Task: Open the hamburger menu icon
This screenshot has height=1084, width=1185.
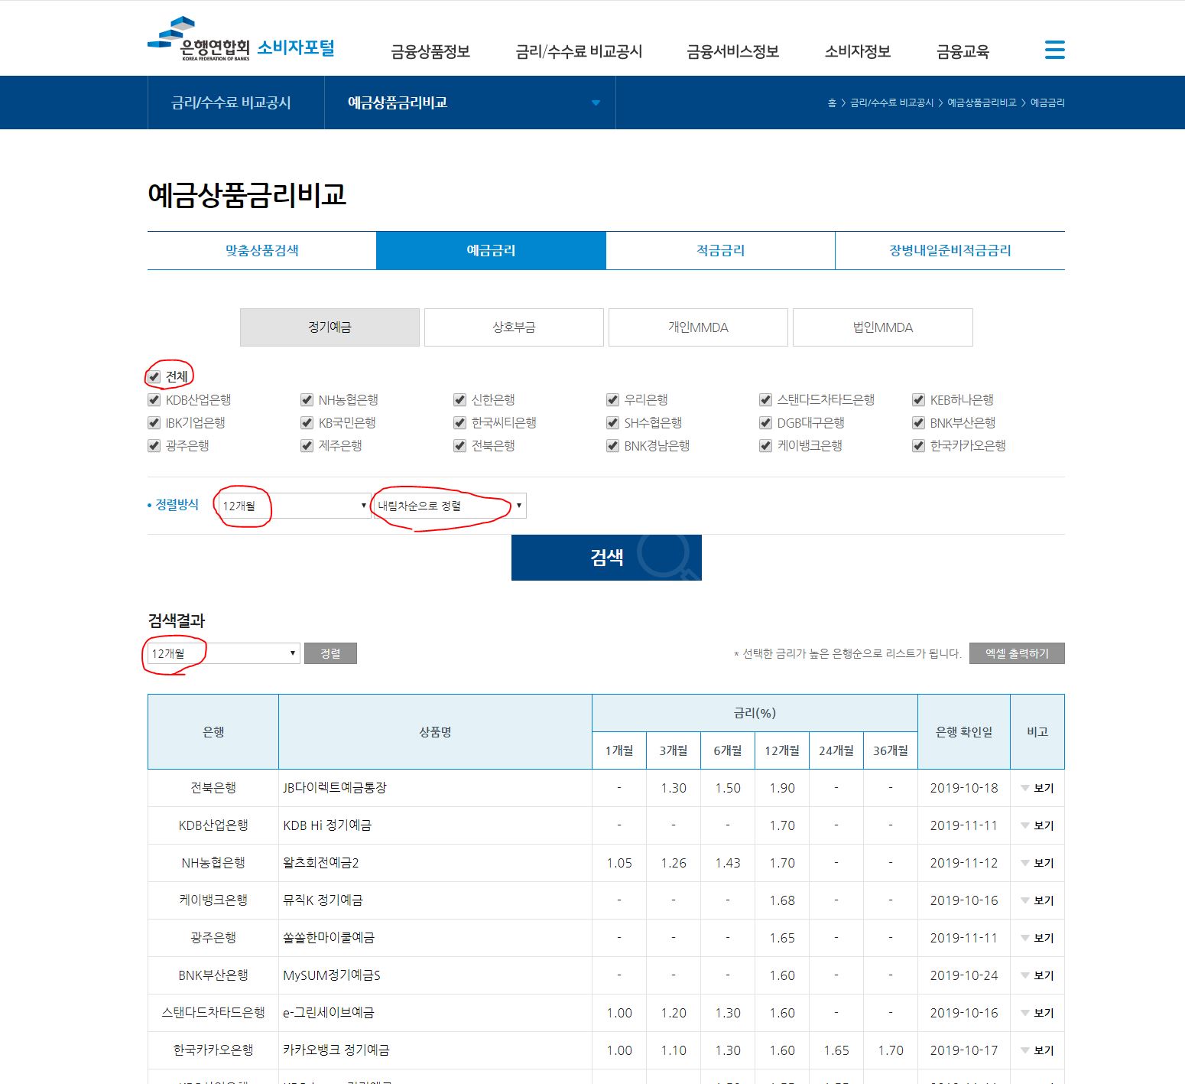Action: click(x=1054, y=50)
